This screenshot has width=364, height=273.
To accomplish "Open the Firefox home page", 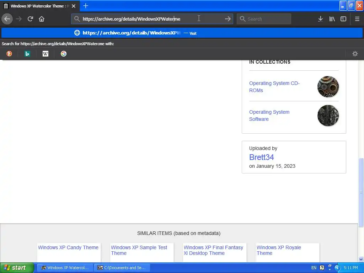I will [x=42, y=19].
